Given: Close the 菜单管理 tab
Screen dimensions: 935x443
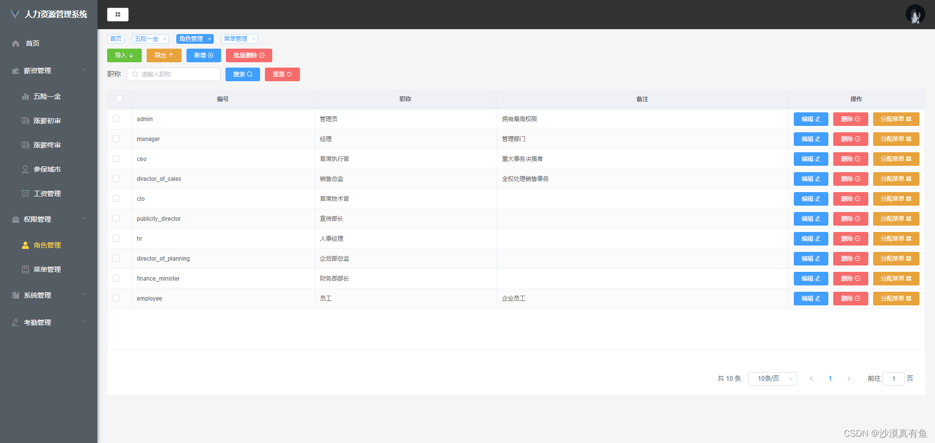Looking at the screenshot, I should pos(253,39).
